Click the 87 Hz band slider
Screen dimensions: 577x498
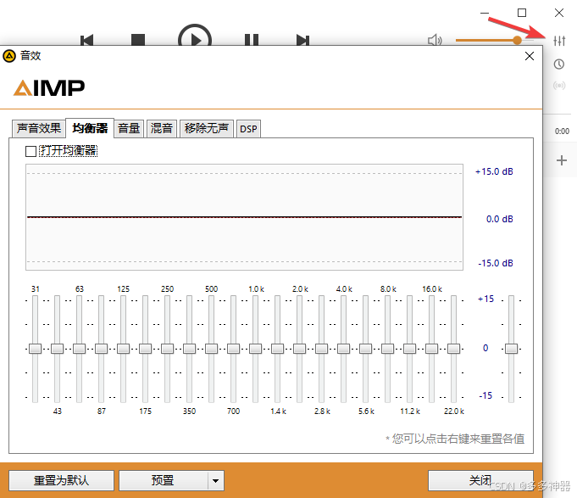click(101, 349)
